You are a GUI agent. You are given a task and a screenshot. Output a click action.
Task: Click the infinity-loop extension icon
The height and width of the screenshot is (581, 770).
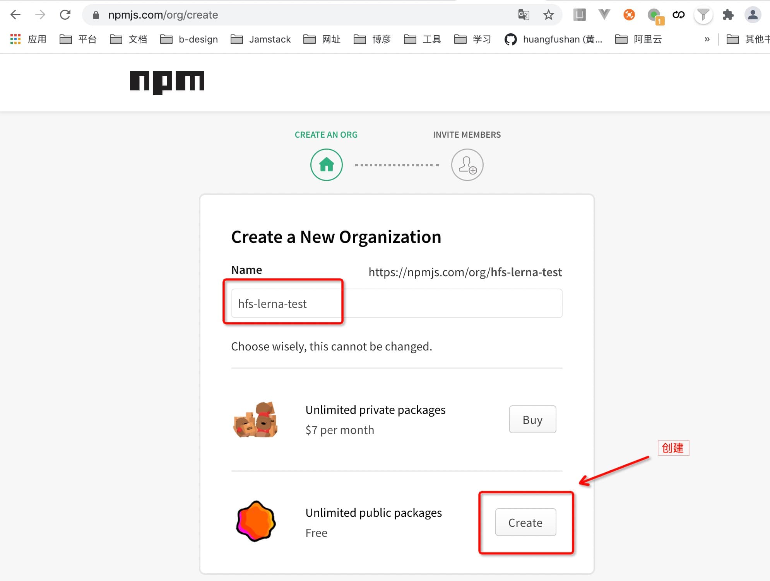(678, 15)
